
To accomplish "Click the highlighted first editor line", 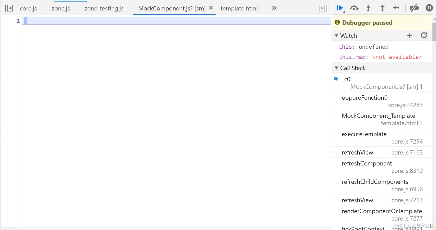I will tap(176, 21).
